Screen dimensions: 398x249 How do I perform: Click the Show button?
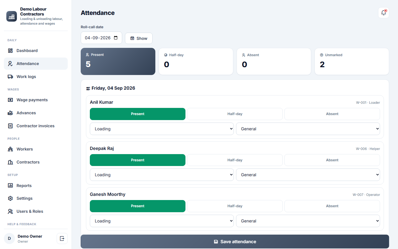click(139, 38)
